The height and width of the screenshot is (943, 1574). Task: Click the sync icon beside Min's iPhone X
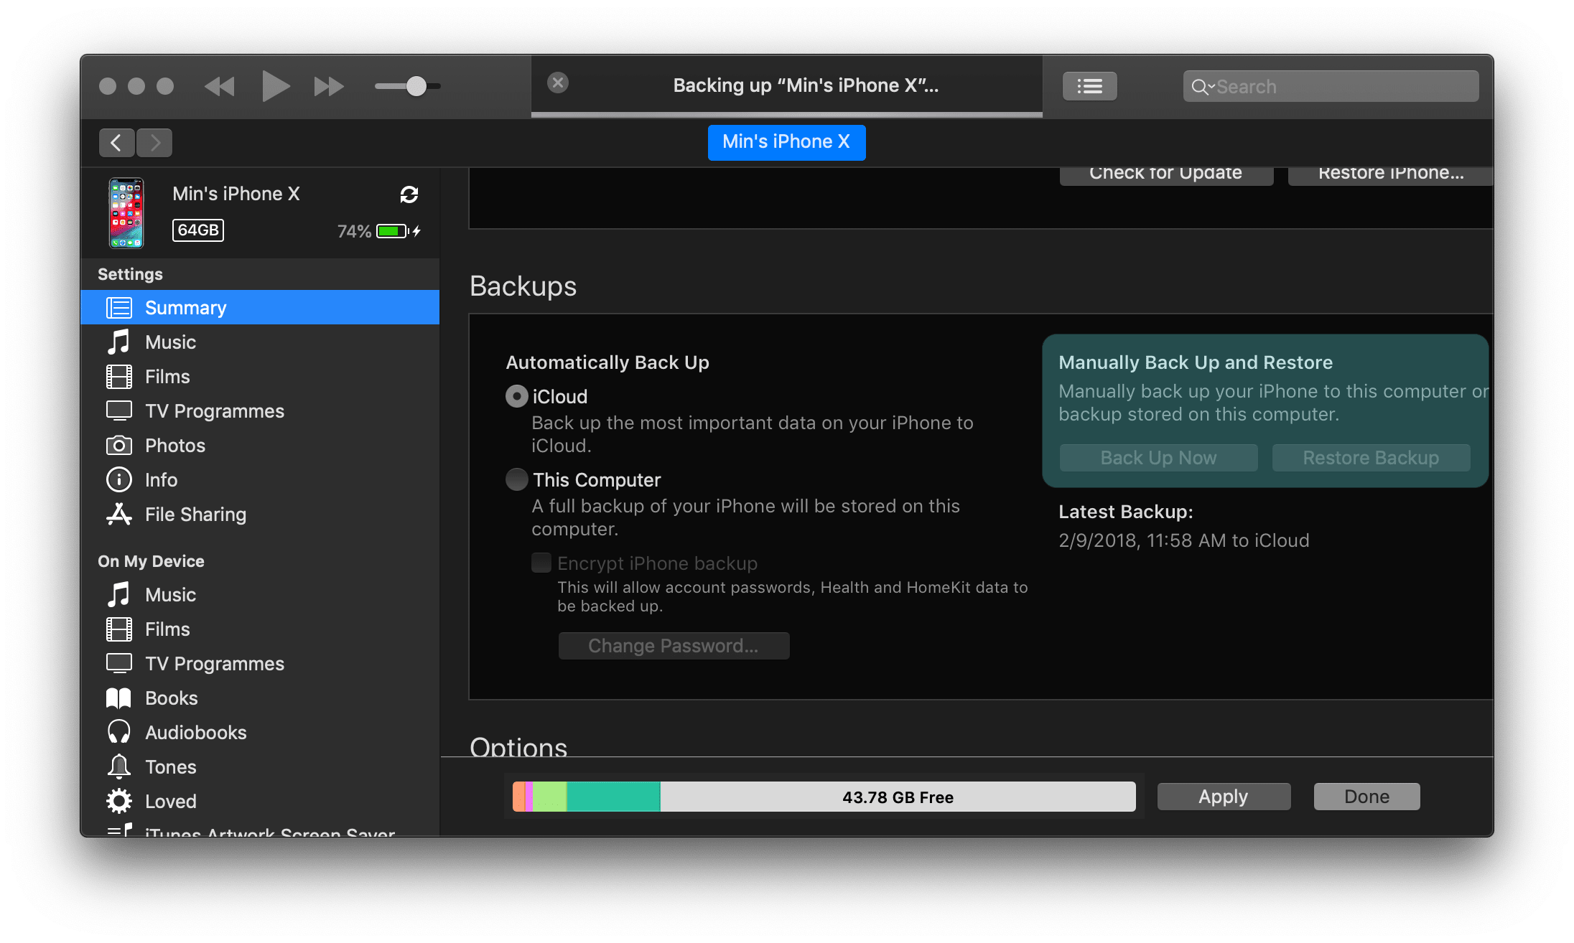[x=409, y=194]
